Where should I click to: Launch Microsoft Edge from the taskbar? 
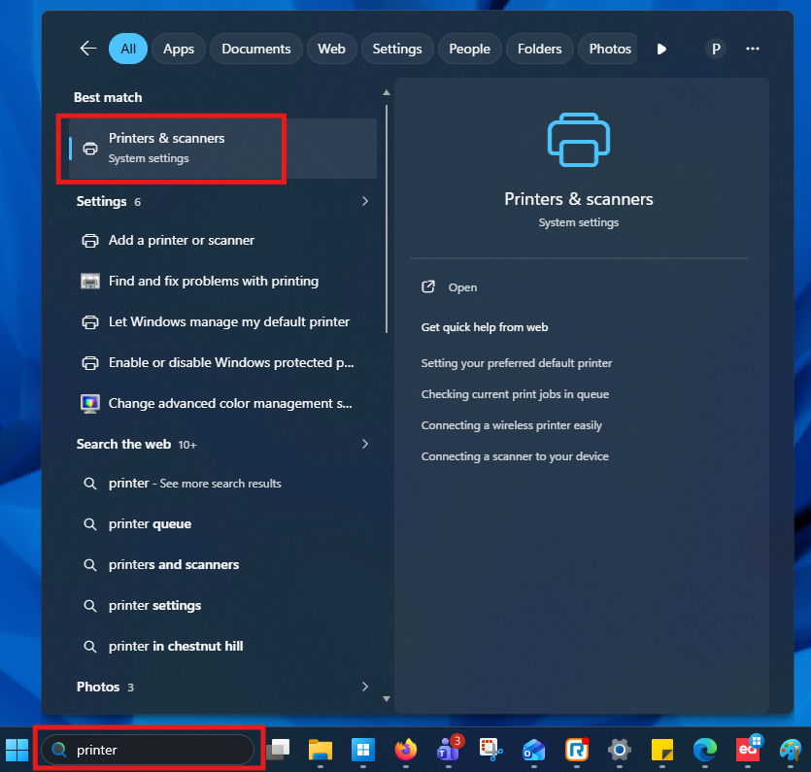pyautogui.click(x=704, y=750)
